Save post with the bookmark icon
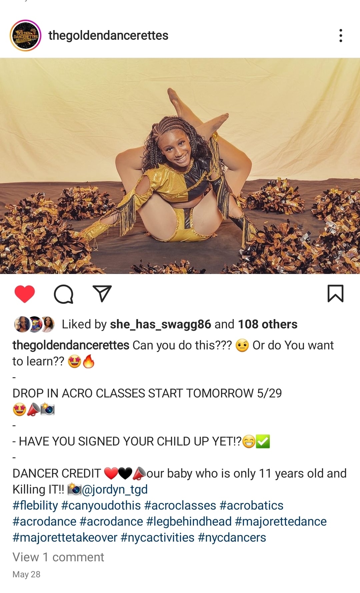360x593 pixels. (x=335, y=293)
